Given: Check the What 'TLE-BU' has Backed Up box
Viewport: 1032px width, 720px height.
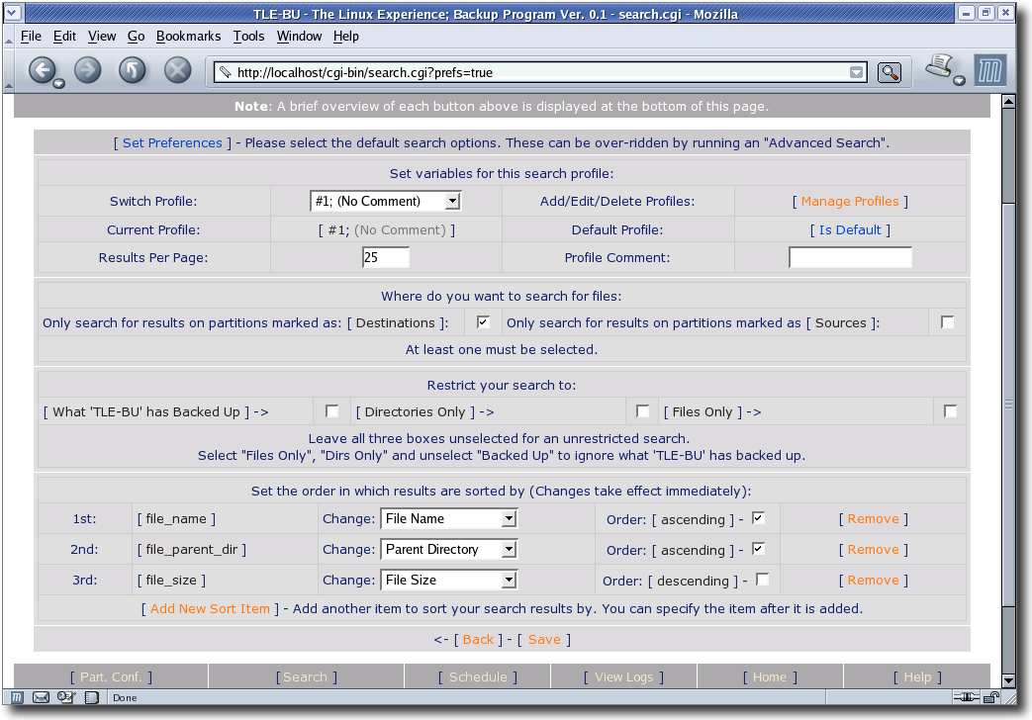Looking at the screenshot, I should [x=332, y=411].
